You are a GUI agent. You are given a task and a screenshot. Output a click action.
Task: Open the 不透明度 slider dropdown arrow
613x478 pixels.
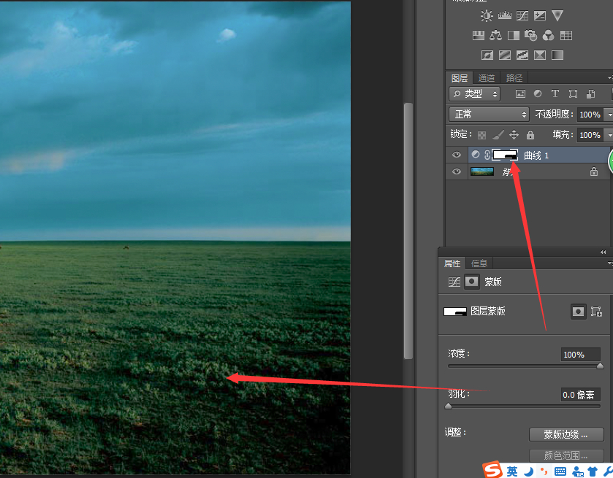[x=609, y=115]
